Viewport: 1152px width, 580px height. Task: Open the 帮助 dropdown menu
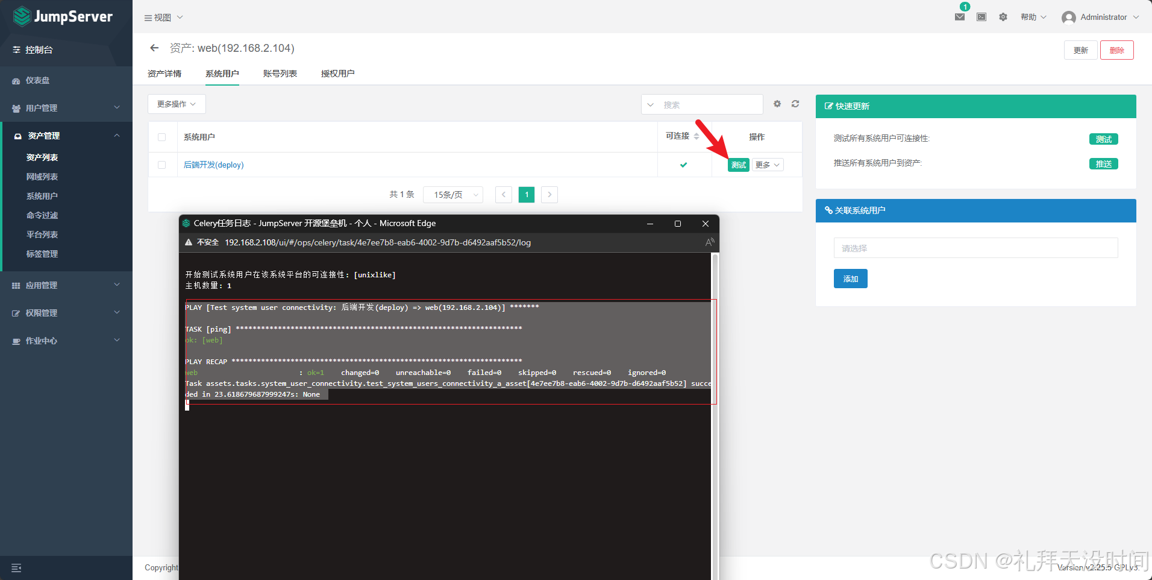click(x=1033, y=17)
